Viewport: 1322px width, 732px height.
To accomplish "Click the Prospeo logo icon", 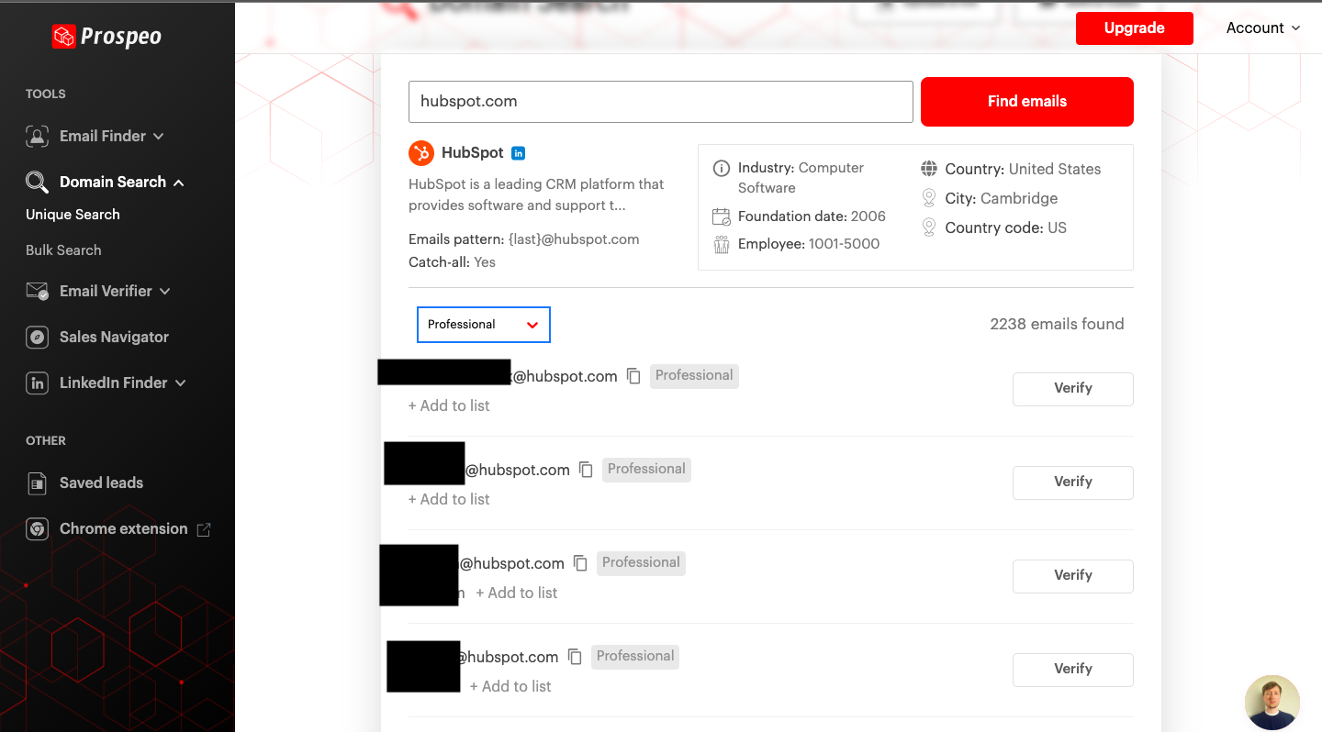I will [63, 37].
